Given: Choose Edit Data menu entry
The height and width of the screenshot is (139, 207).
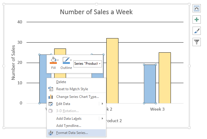Looking at the screenshot, I should pos(76,104).
